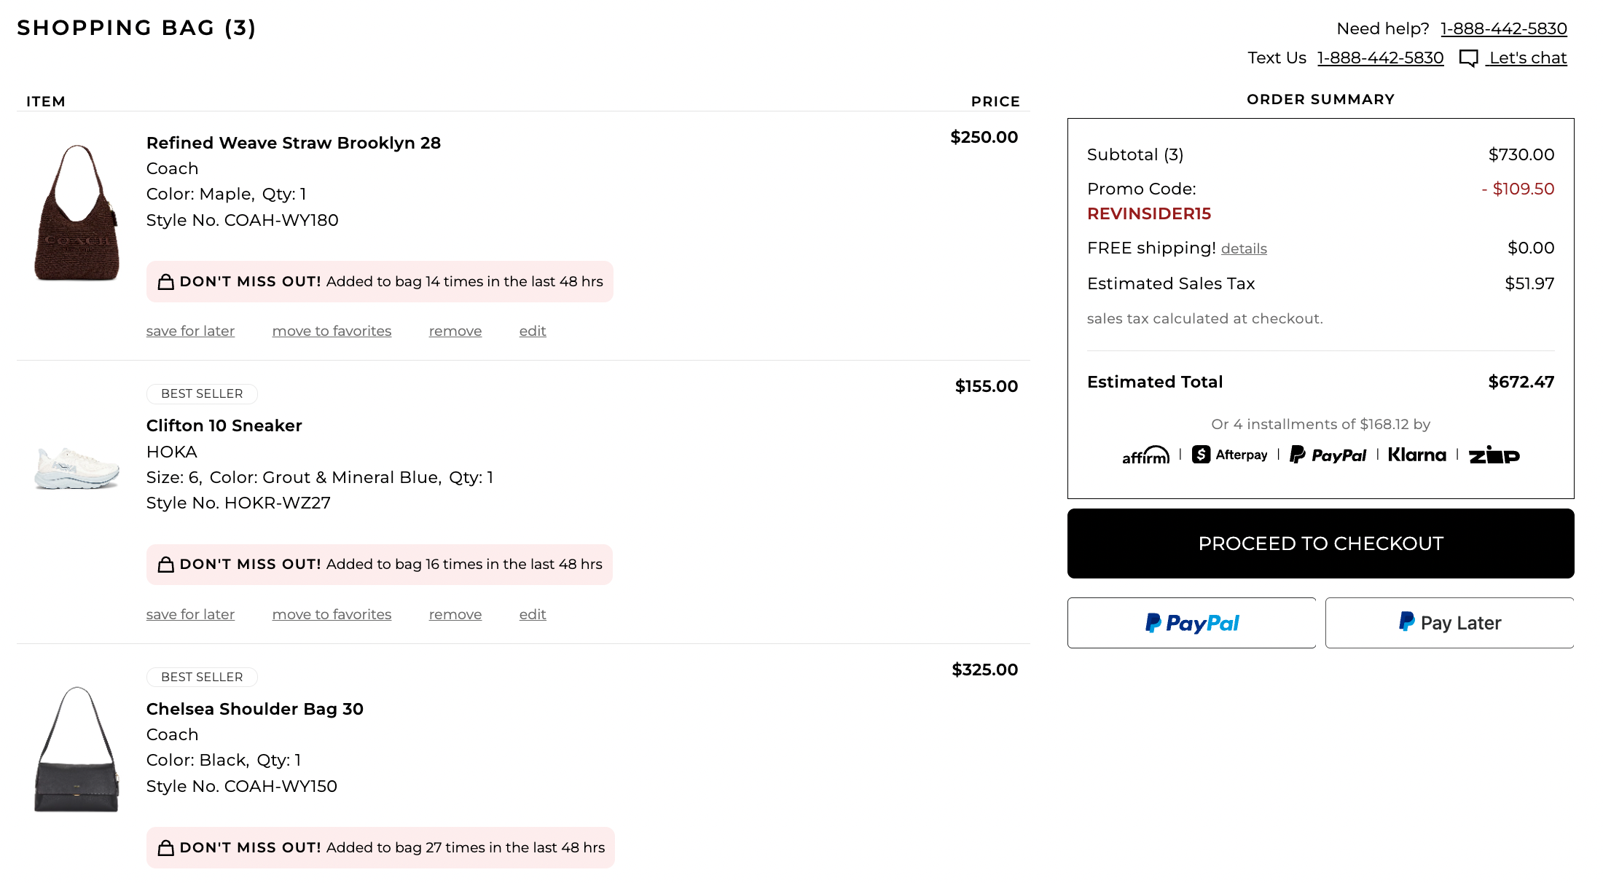This screenshot has height=883, width=1603.
Task: Edit the Clifton 10 Sneaker item
Action: 533,615
